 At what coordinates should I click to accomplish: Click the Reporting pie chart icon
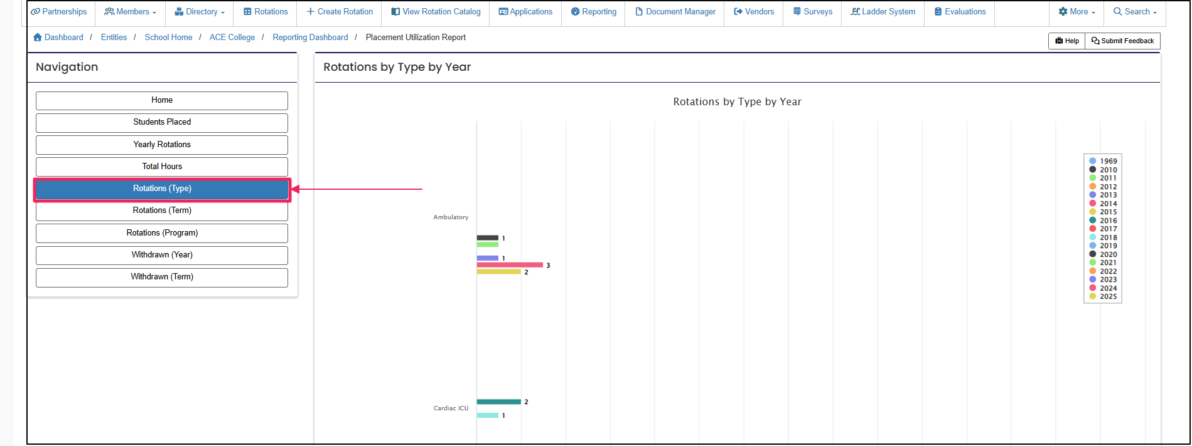(575, 12)
